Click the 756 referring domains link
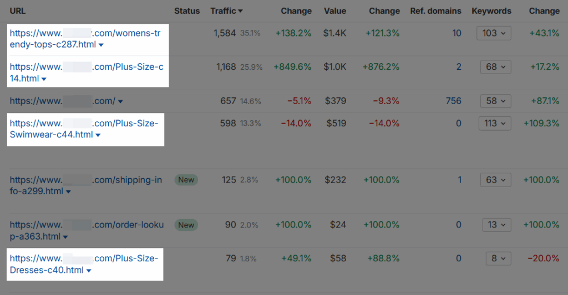 click(453, 101)
